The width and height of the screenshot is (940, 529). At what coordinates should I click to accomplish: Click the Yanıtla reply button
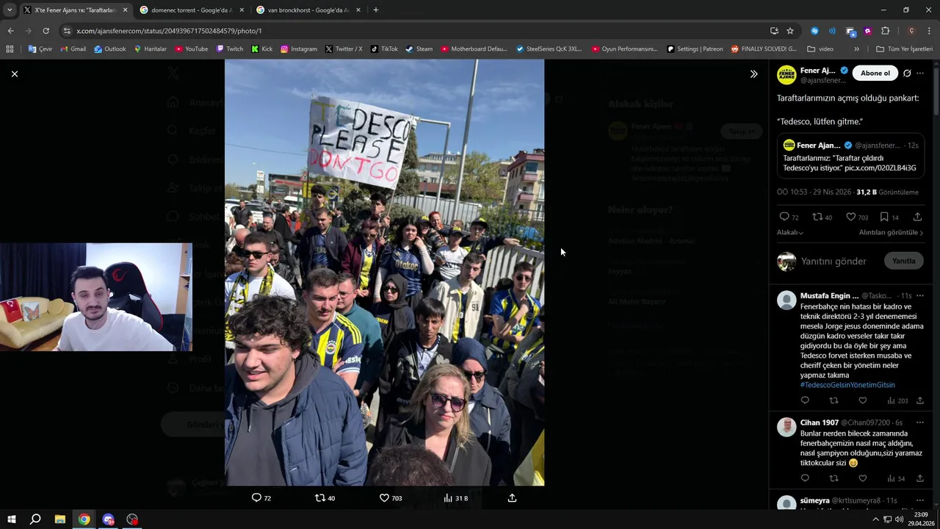coord(904,261)
